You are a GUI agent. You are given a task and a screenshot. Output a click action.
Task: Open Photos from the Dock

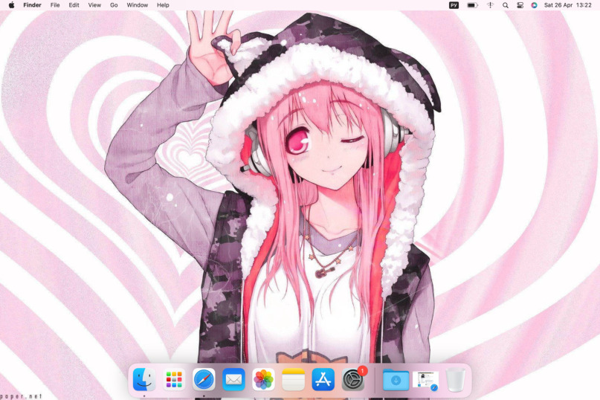[x=263, y=379]
